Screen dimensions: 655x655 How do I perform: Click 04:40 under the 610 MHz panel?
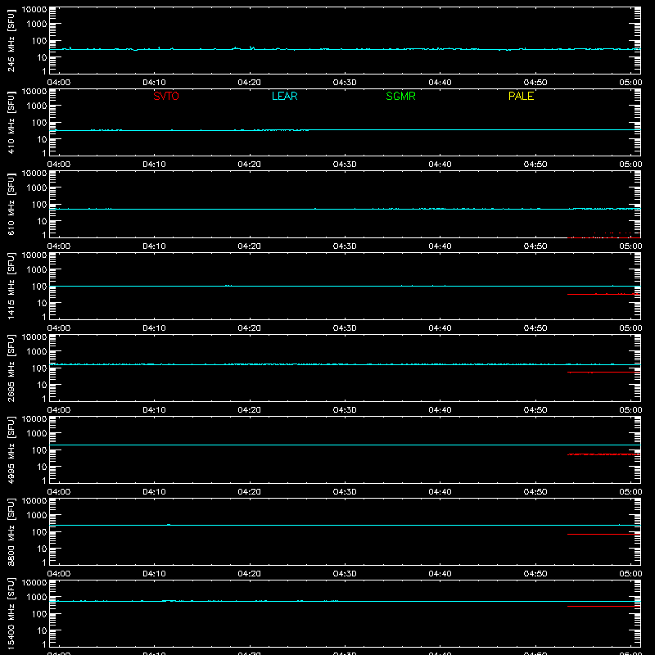(440, 246)
